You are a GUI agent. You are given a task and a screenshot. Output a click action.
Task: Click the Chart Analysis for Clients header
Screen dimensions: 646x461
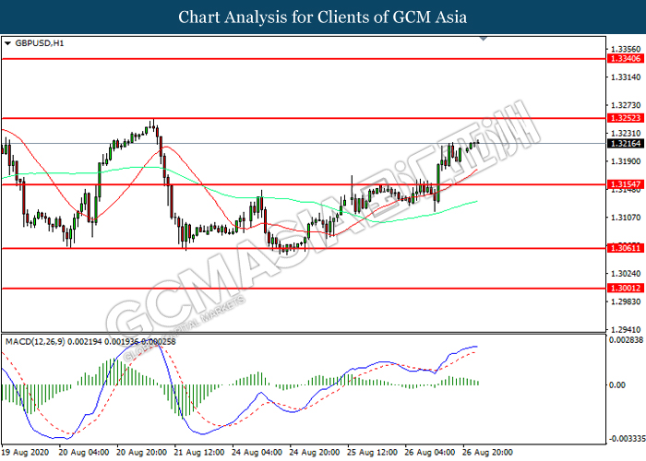(x=323, y=17)
